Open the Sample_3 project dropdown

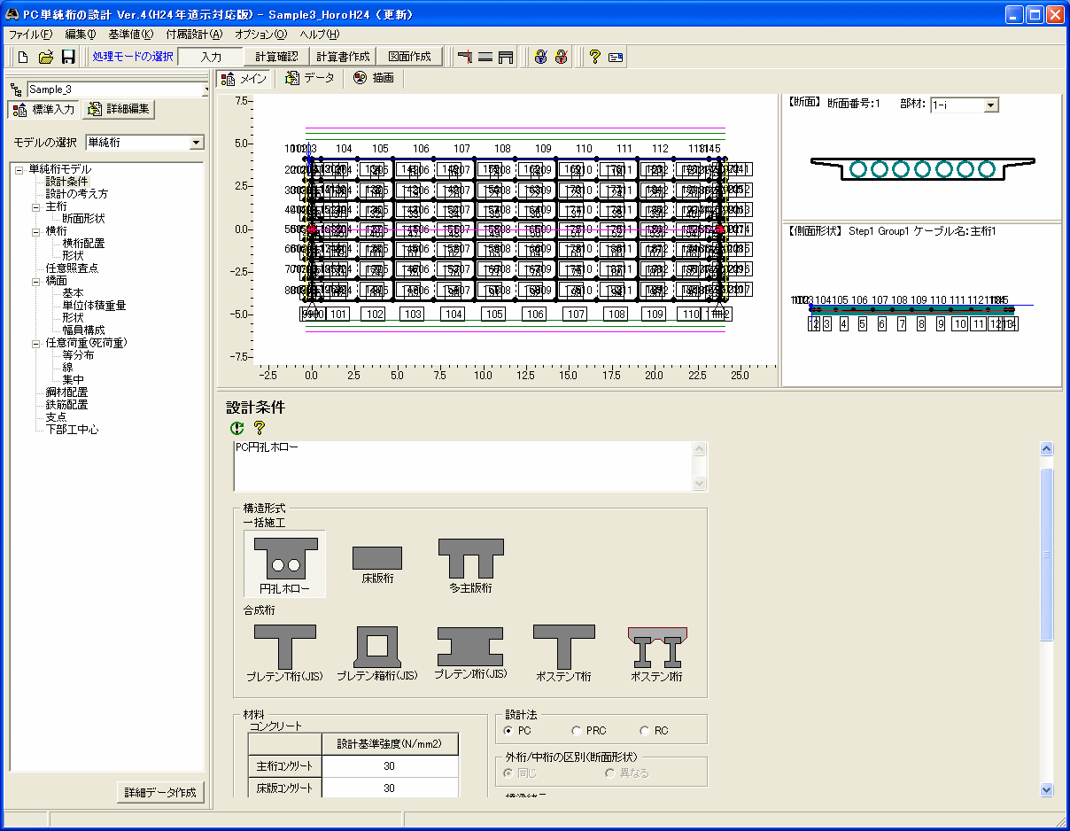pos(207,89)
